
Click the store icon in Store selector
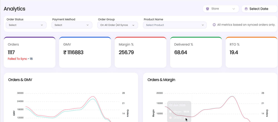[x=207, y=9]
